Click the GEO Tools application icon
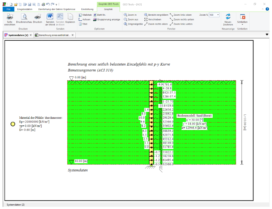Viewport: 272px width, 209px height. [x=4, y=4]
